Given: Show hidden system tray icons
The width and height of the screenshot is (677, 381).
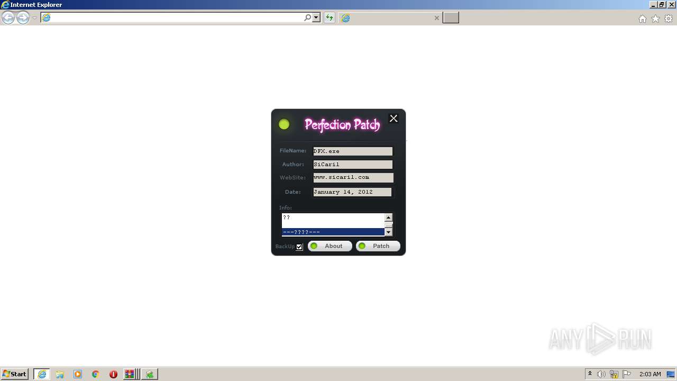Looking at the screenshot, I should [590, 374].
